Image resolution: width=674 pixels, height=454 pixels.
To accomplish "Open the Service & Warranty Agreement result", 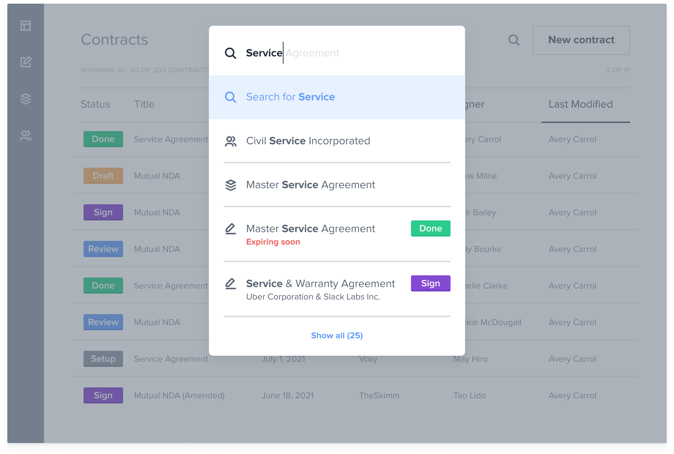I will click(337, 289).
